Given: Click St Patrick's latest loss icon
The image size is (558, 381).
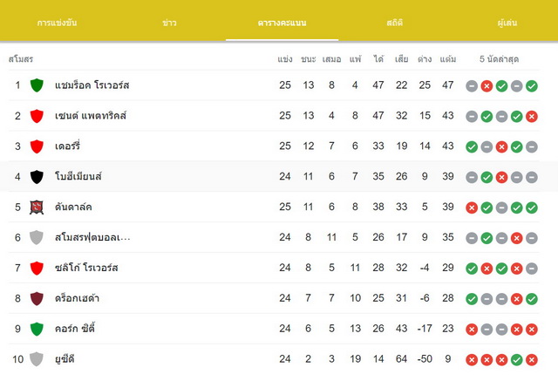Looking at the screenshot, I should click(x=532, y=116).
